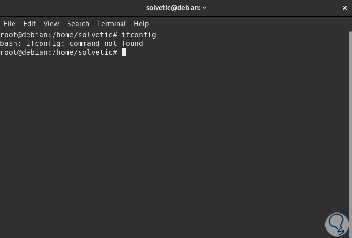Screen dimensions: 352x238
Task: Open the Edit menu
Action: click(x=29, y=23)
